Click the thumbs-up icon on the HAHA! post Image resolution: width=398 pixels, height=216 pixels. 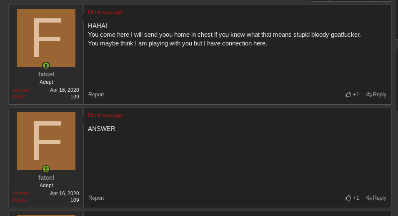point(348,95)
